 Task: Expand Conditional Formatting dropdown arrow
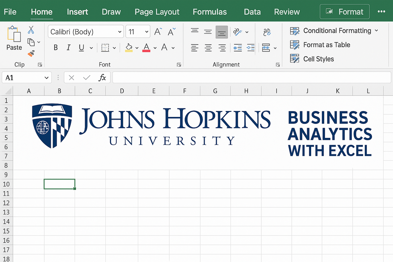point(376,30)
